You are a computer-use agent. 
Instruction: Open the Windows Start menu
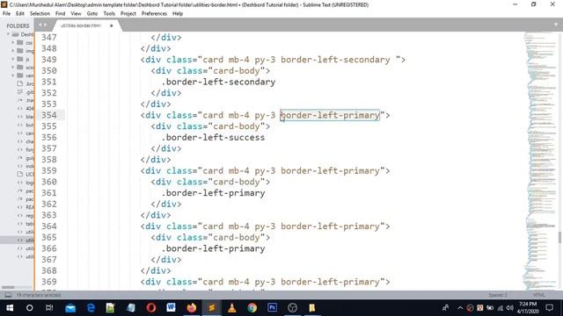[10, 308]
